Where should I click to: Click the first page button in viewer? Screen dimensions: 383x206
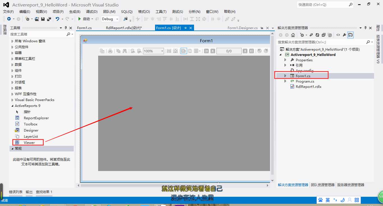pos(206,51)
